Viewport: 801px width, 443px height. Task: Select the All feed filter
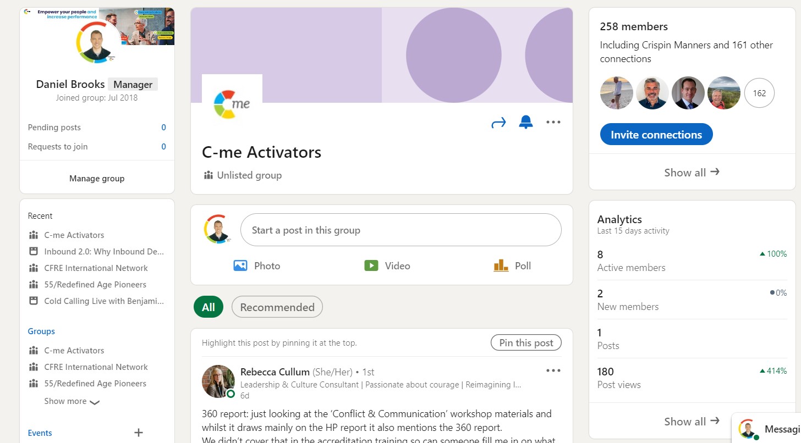click(209, 307)
